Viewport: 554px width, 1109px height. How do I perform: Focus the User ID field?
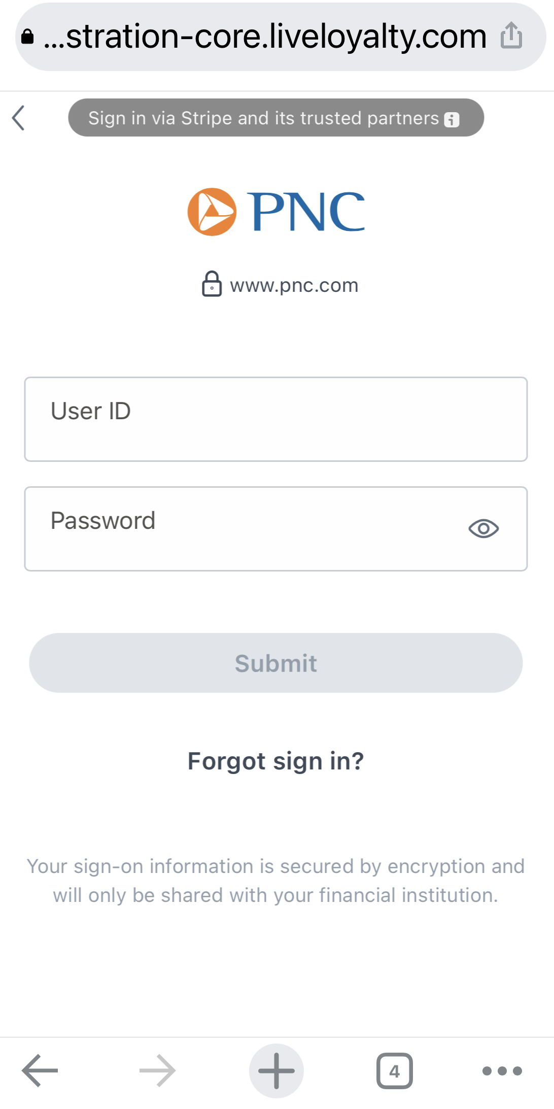(x=276, y=419)
